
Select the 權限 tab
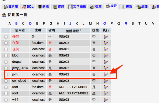(111, 6)
